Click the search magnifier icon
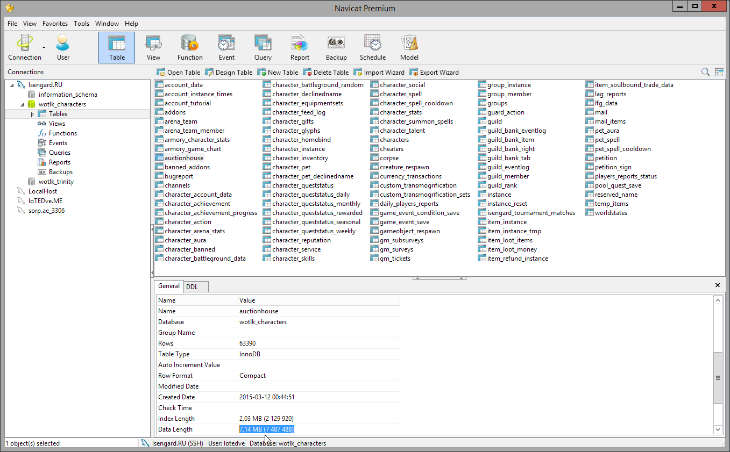 705,72
